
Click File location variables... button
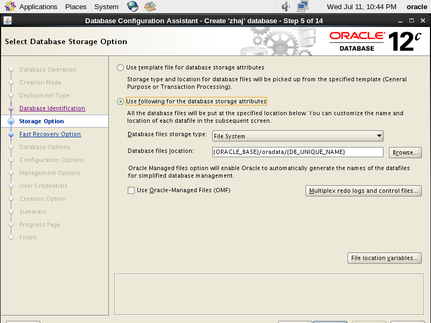point(384,258)
